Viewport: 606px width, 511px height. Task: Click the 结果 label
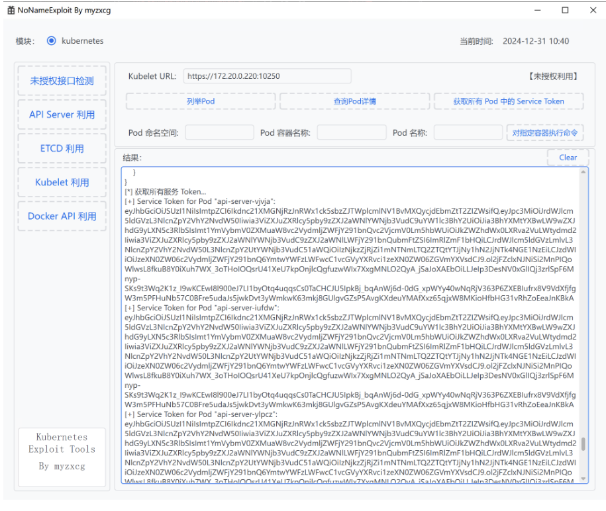pos(132,158)
